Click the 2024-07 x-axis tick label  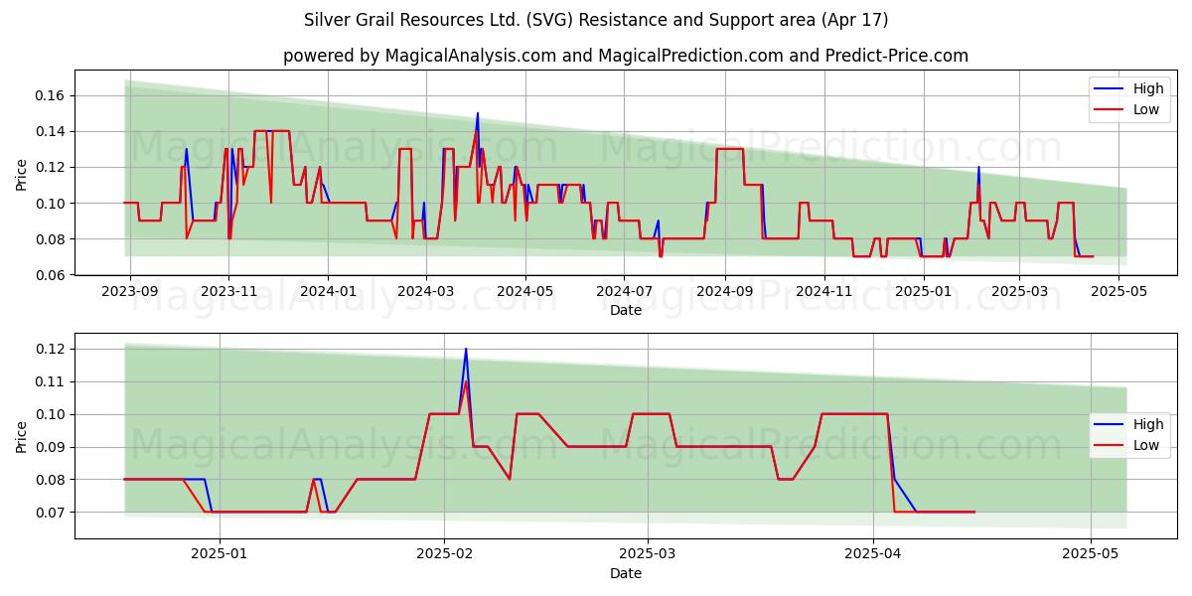(624, 291)
